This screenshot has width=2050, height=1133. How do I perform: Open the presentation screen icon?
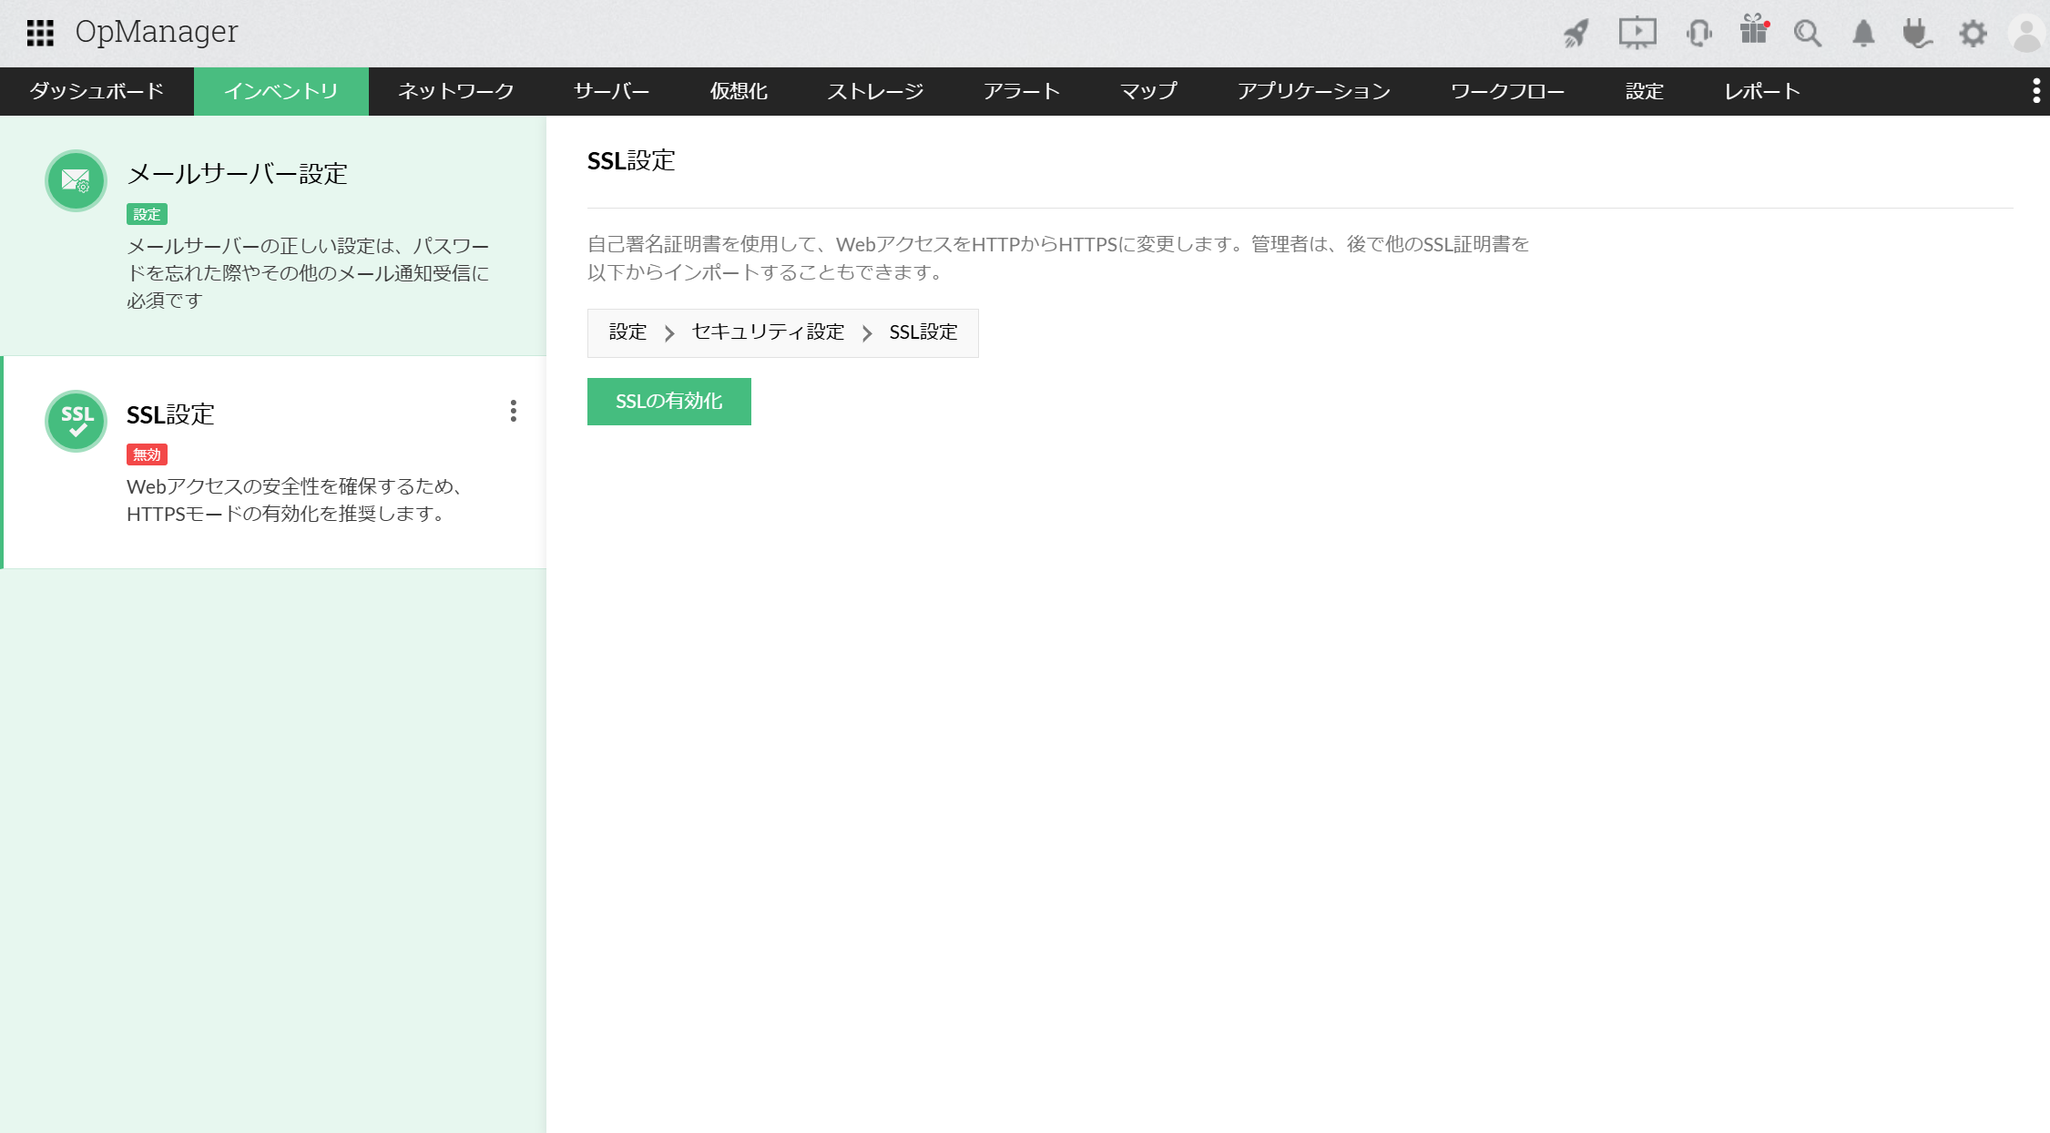point(1637,34)
